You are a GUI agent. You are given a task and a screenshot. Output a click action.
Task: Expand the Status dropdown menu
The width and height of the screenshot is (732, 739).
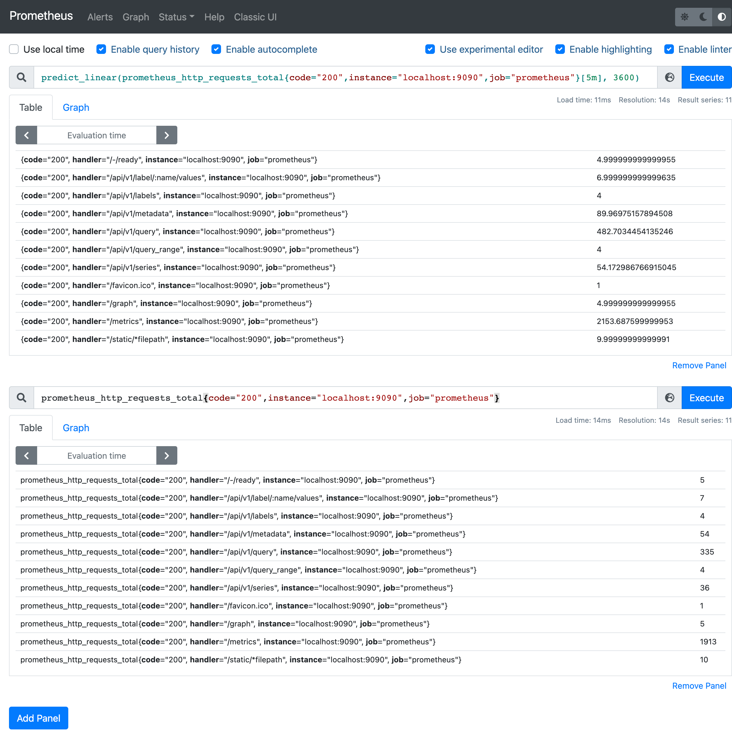(x=176, y=17)
